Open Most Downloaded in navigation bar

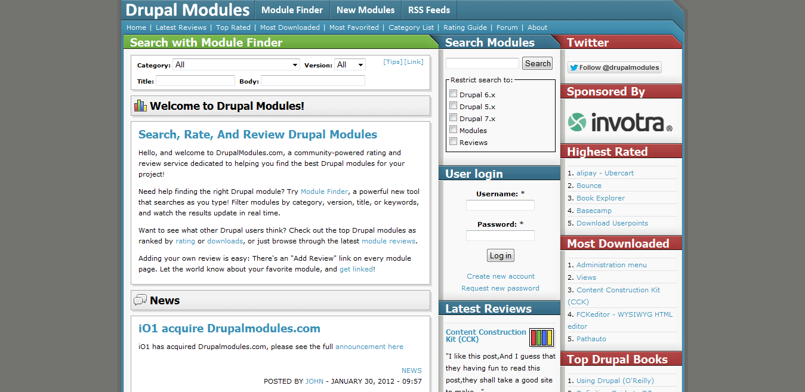[290, 27]
